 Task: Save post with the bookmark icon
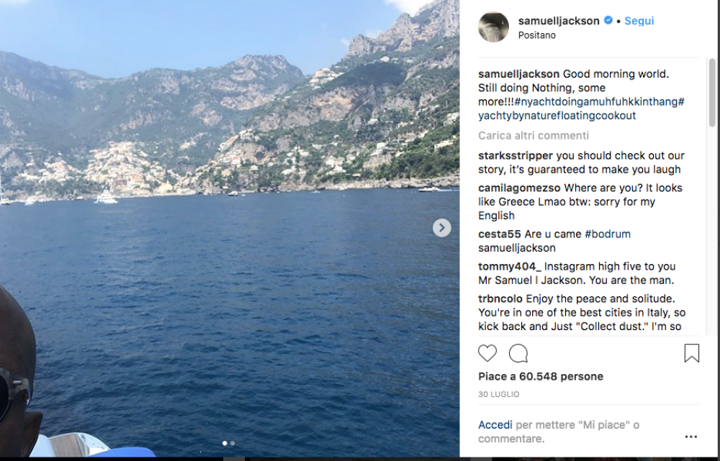[x=691, y=353]
